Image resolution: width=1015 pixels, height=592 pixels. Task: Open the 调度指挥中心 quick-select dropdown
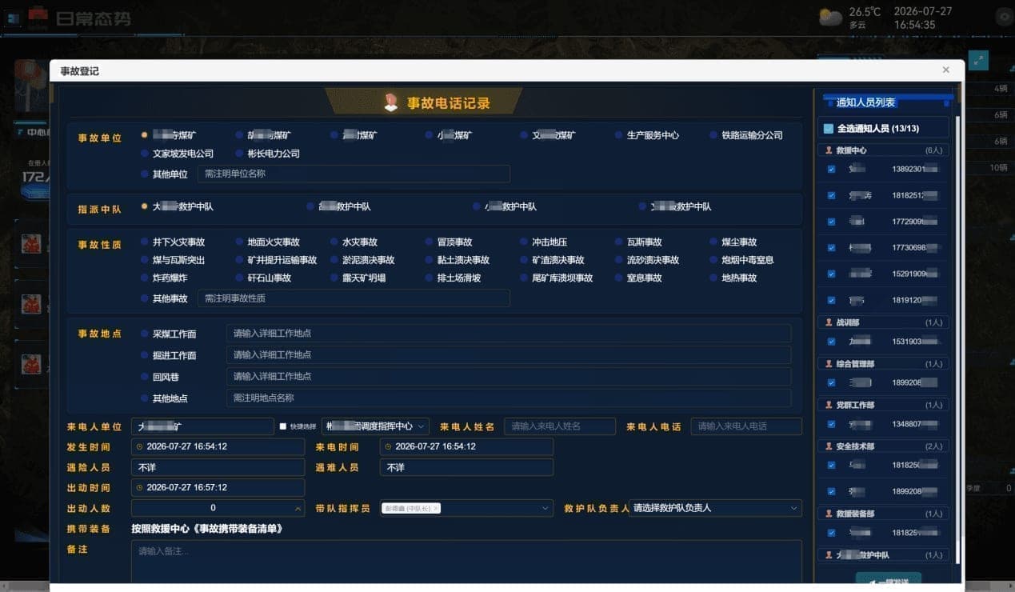coord(375,426)
